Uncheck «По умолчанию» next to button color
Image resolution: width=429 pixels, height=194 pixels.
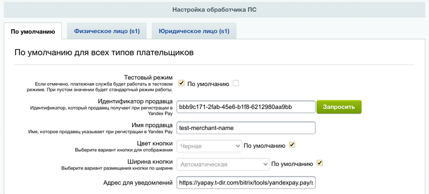(x=292, y=145)
